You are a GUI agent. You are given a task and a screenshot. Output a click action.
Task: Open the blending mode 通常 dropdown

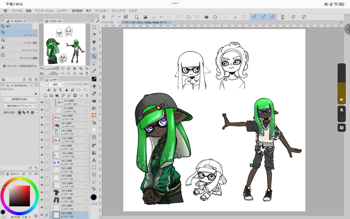56,84
